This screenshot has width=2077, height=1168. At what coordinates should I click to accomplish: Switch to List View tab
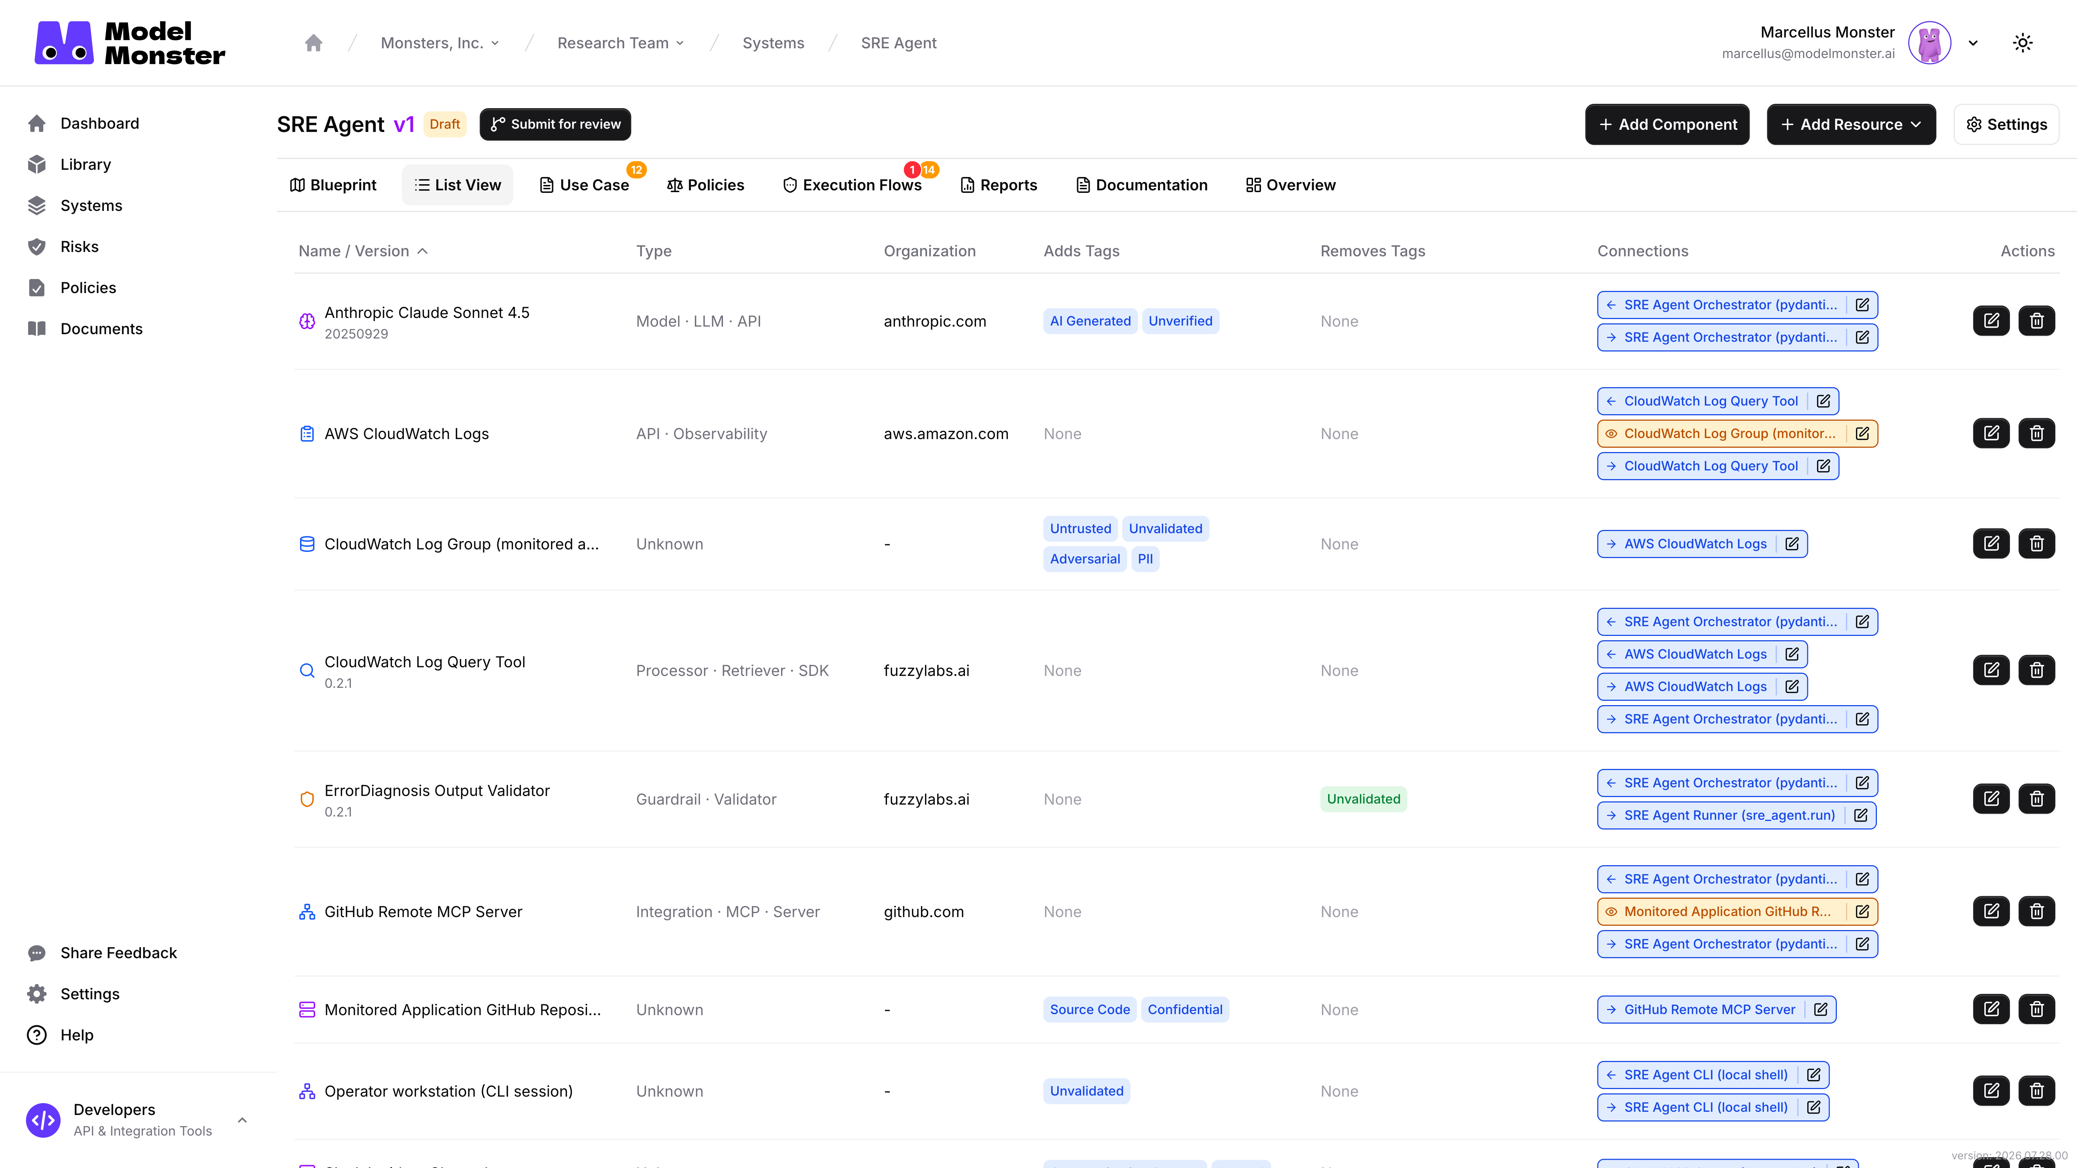457,185
